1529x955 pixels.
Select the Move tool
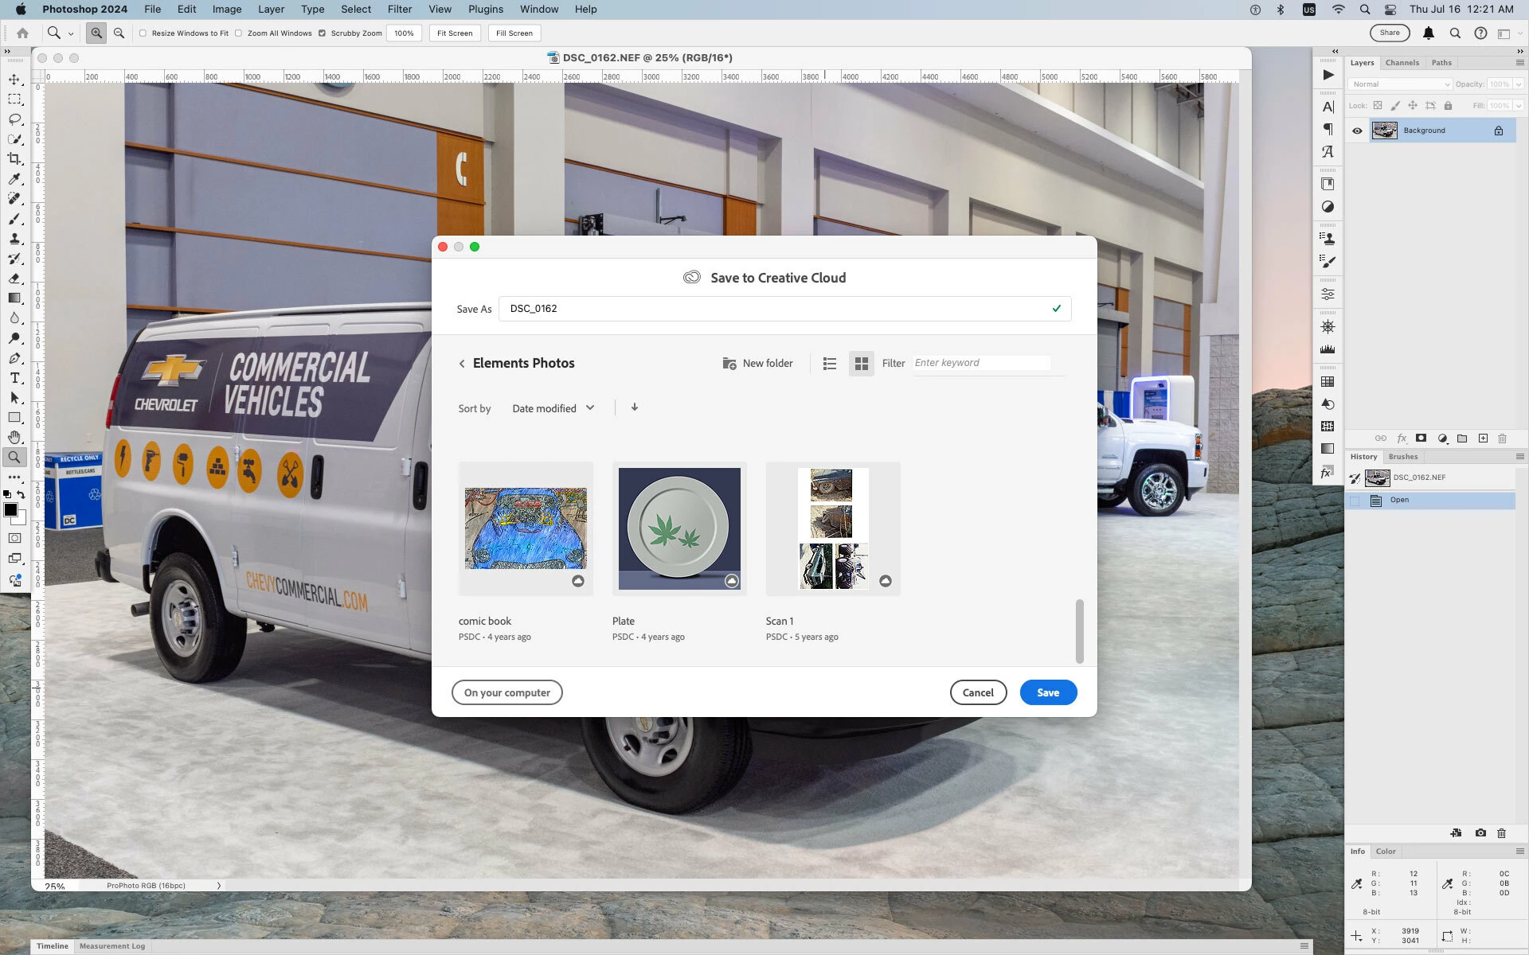click(x=14, y=80)
